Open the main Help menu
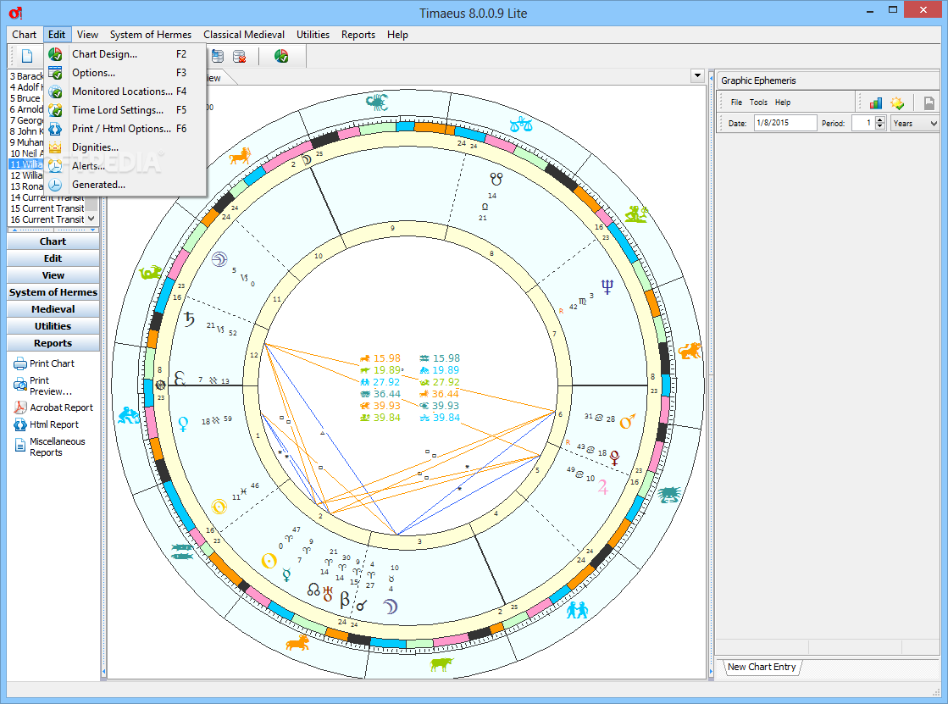 [398, 35]
